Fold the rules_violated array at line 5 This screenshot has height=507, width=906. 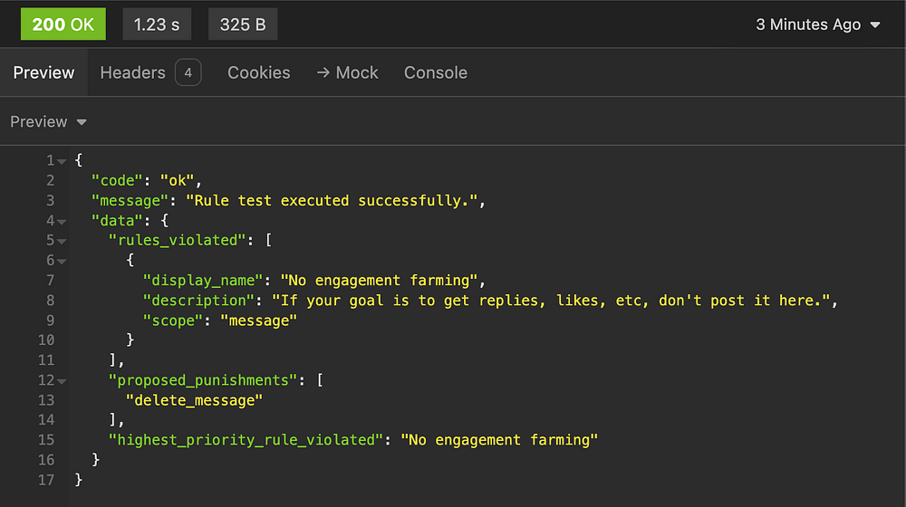(62, 241)
